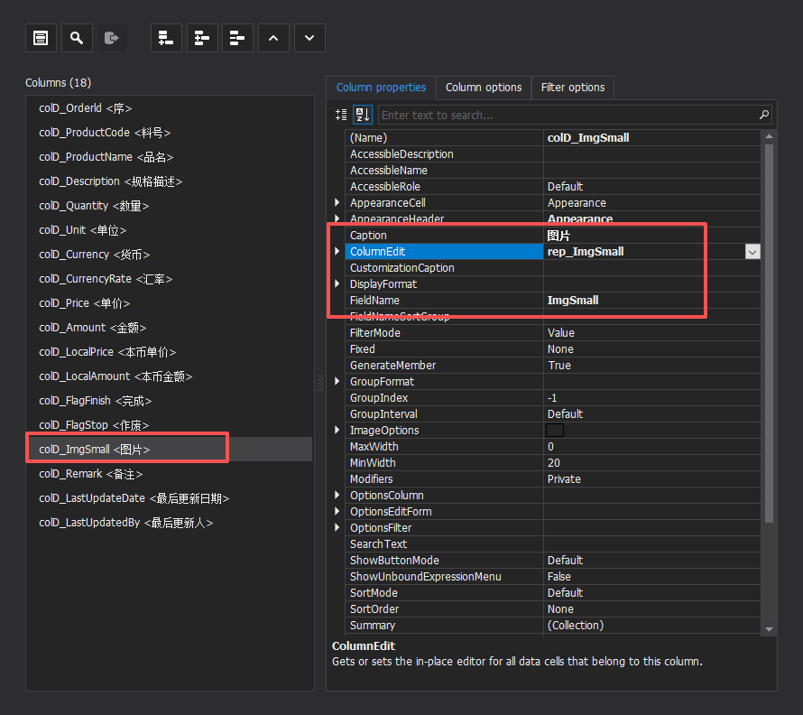This screenshot has width=803, height=715.
Task: Click the middle insert-band icon in toolbar
Action: pyautogui.click(x=201, y=37)
